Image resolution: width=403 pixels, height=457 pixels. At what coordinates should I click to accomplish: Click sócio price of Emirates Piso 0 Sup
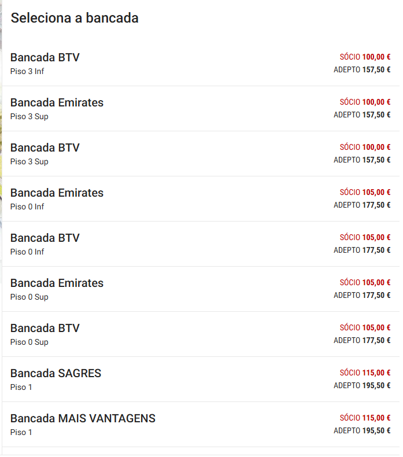point(365,283)
